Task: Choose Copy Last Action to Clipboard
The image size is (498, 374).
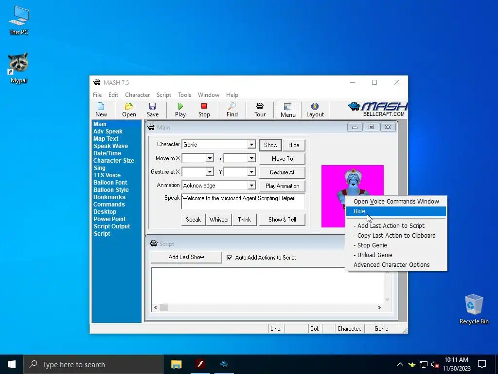Action: 396,236
